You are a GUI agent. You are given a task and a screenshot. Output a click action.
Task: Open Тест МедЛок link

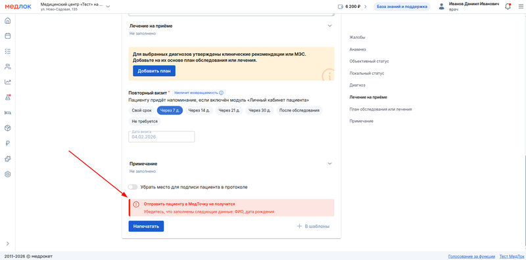tap(512, 256)
